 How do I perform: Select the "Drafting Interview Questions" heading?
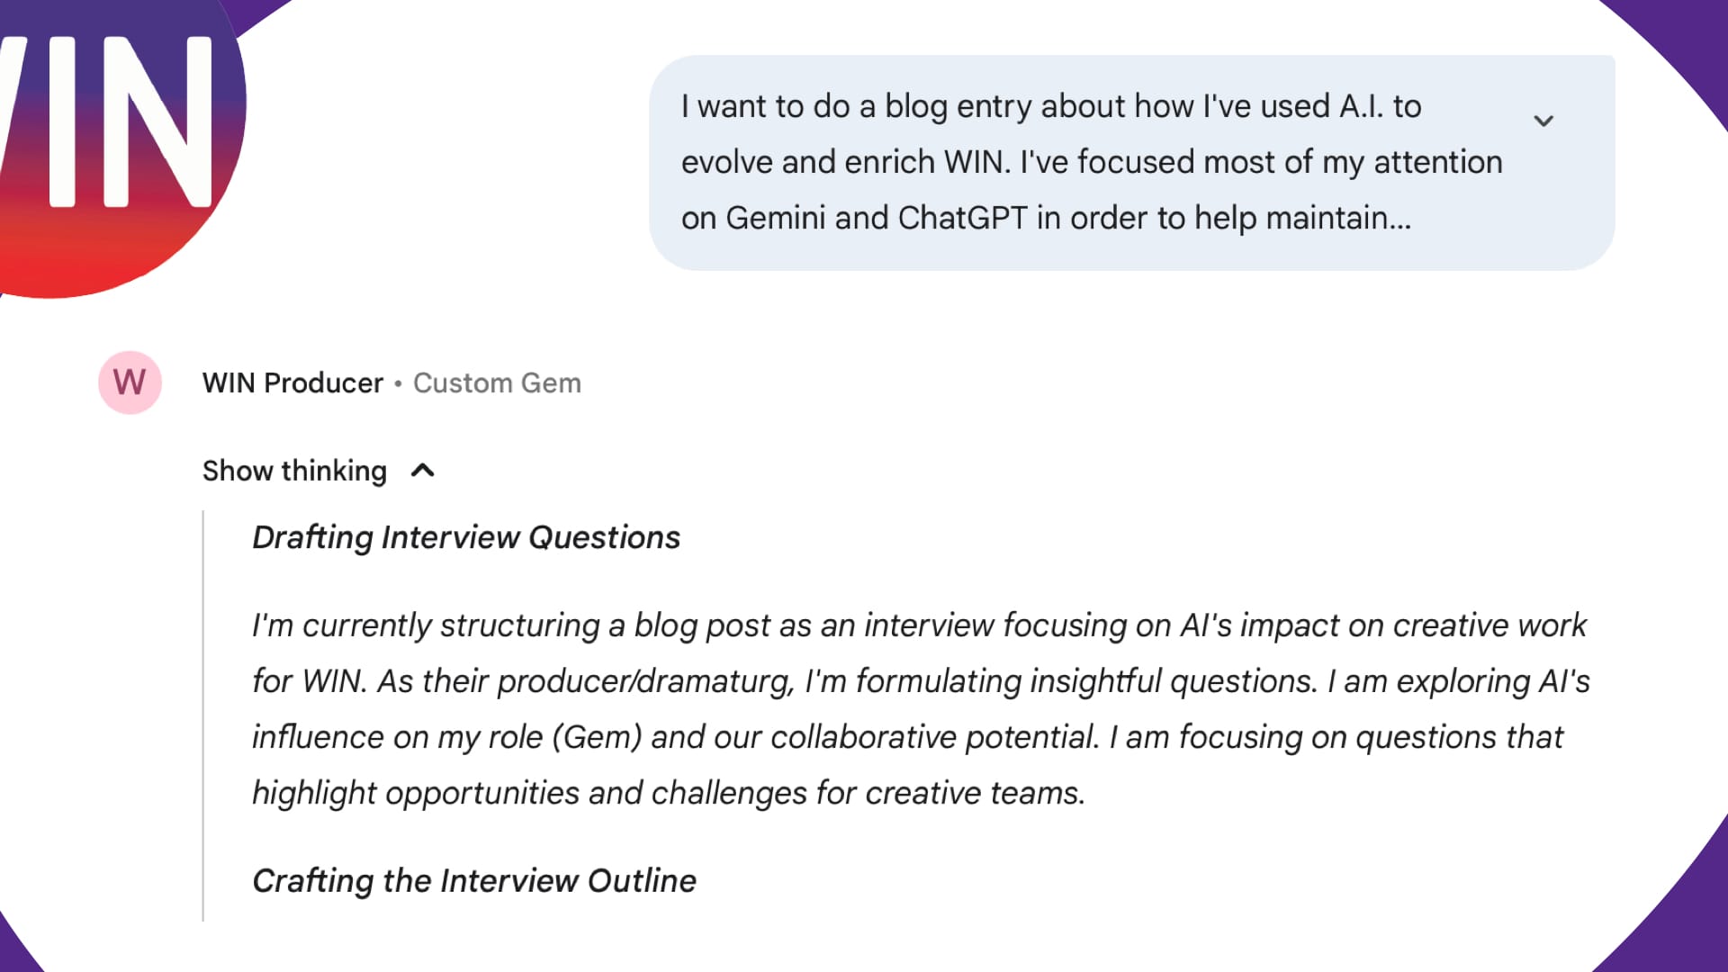coord(465,537)
